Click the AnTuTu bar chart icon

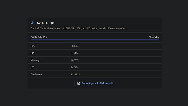tap(33, 23)
